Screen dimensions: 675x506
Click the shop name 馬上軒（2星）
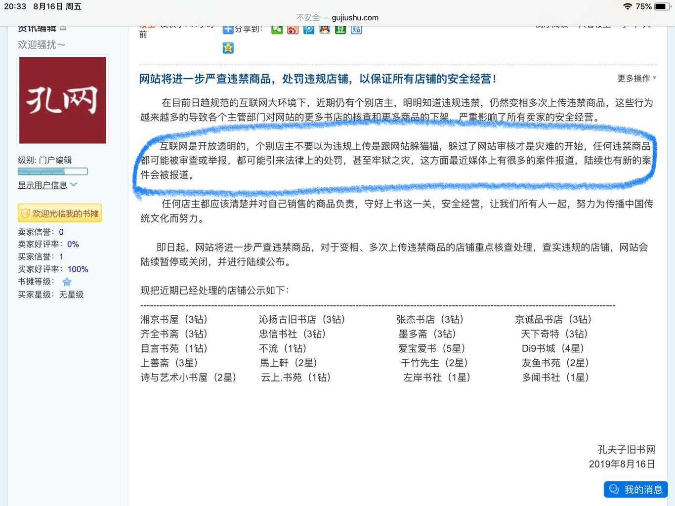pos(289,363)
